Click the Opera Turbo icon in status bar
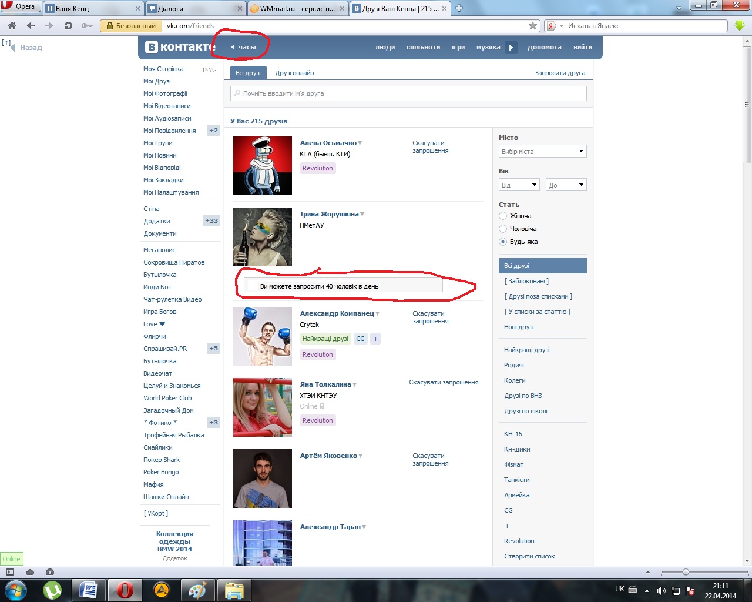The image size is (752, 602). click(x=50, y=572)
